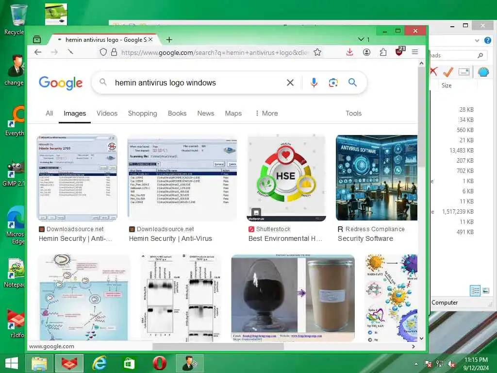Open the blue cell pathway diagram thumbnail
497x373 pixels.
click(83, 298)
